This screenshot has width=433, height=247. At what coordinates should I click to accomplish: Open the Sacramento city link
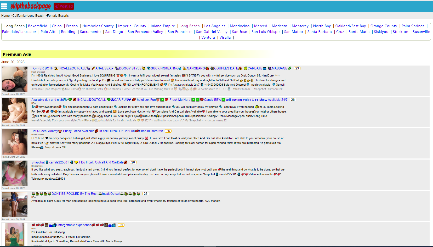pos(90,32)
